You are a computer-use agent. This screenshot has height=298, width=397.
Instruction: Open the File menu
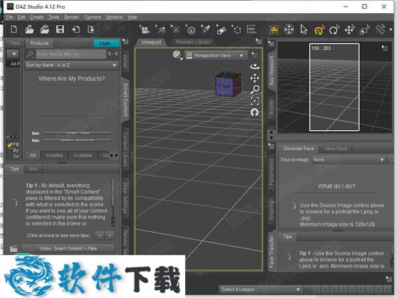[x=9, y=17]
